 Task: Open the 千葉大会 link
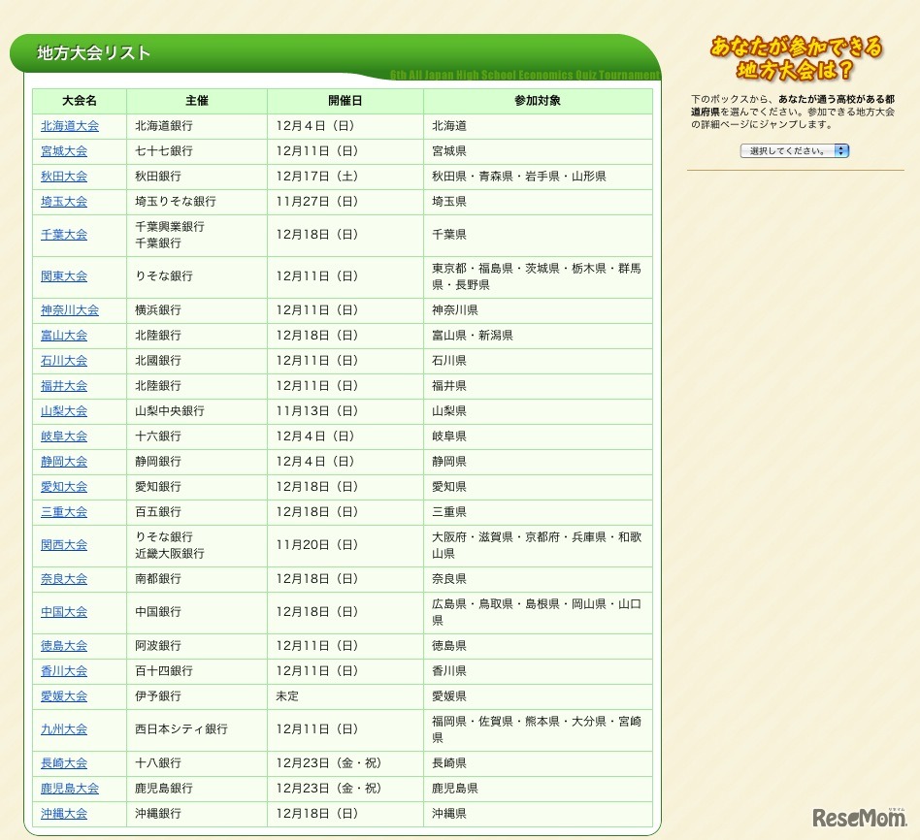click(x=64, y=235)
